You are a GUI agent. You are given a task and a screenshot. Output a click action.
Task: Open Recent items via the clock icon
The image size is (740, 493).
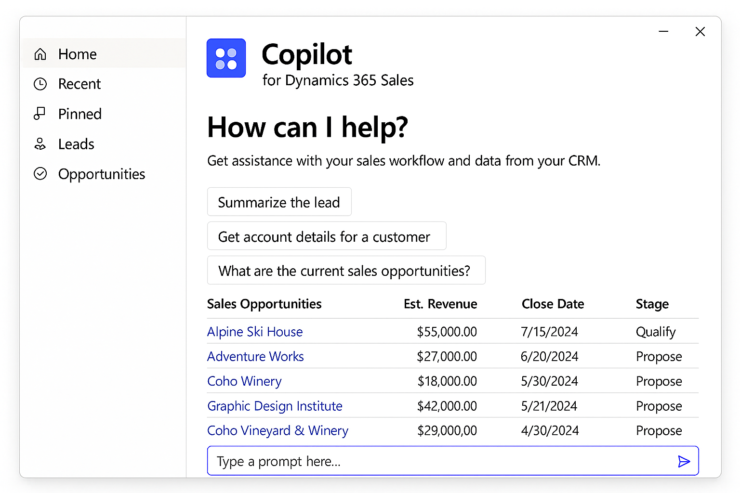click(x=40, y=84)
